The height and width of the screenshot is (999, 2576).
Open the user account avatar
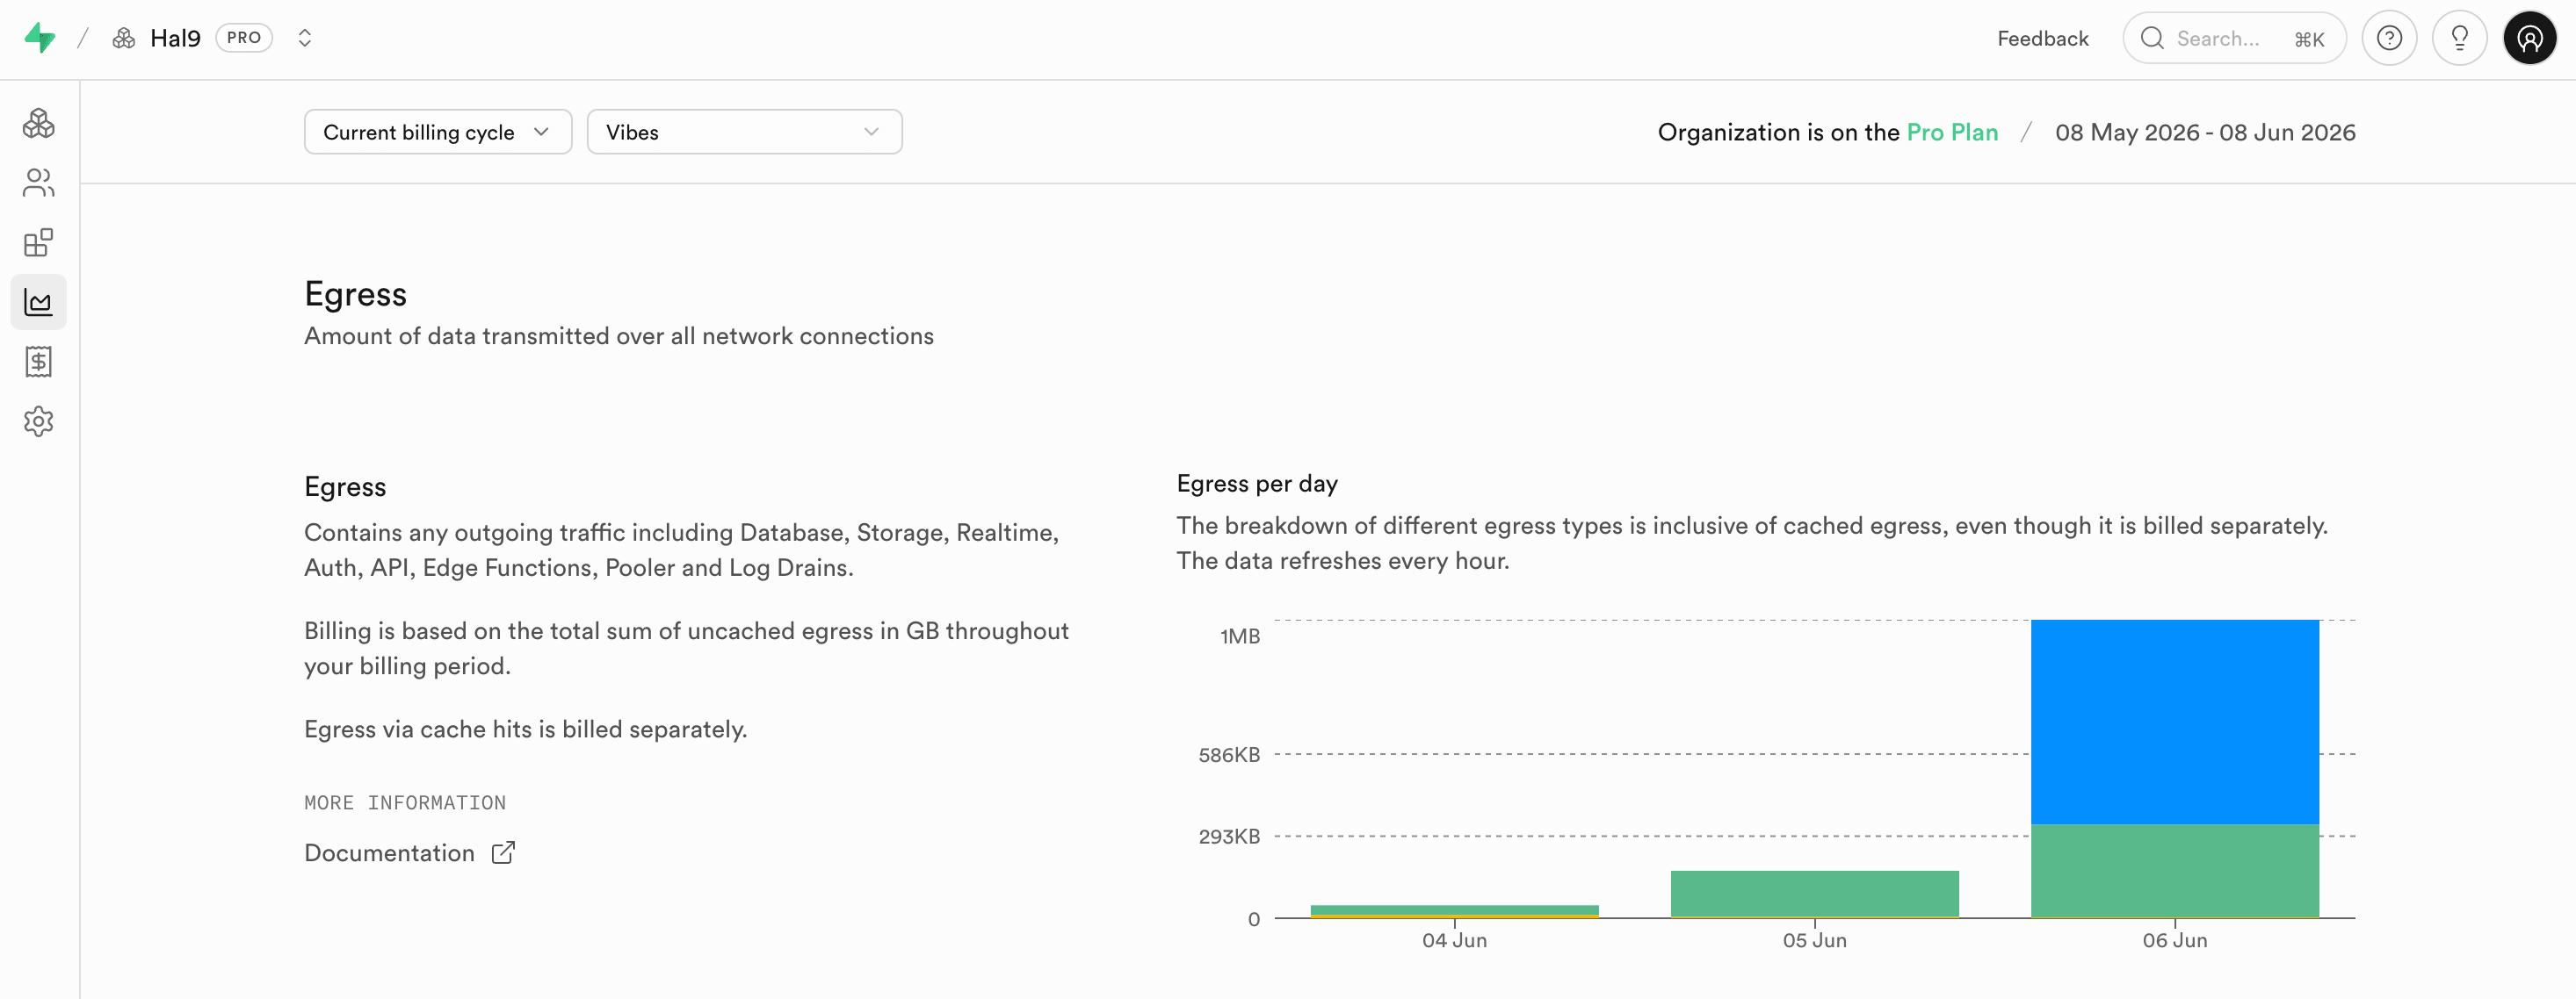(2529, 38)
